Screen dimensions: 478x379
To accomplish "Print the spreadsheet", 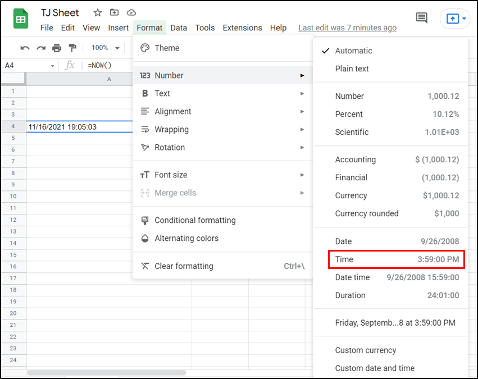I will (57, 48).
